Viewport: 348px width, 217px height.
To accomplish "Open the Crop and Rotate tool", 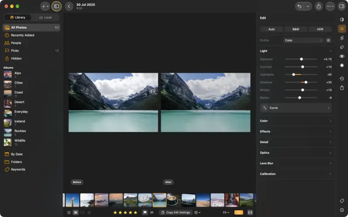I will click(342, 38).
